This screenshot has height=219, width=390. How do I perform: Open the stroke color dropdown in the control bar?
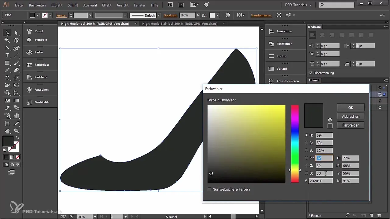[x=50, y=15]
